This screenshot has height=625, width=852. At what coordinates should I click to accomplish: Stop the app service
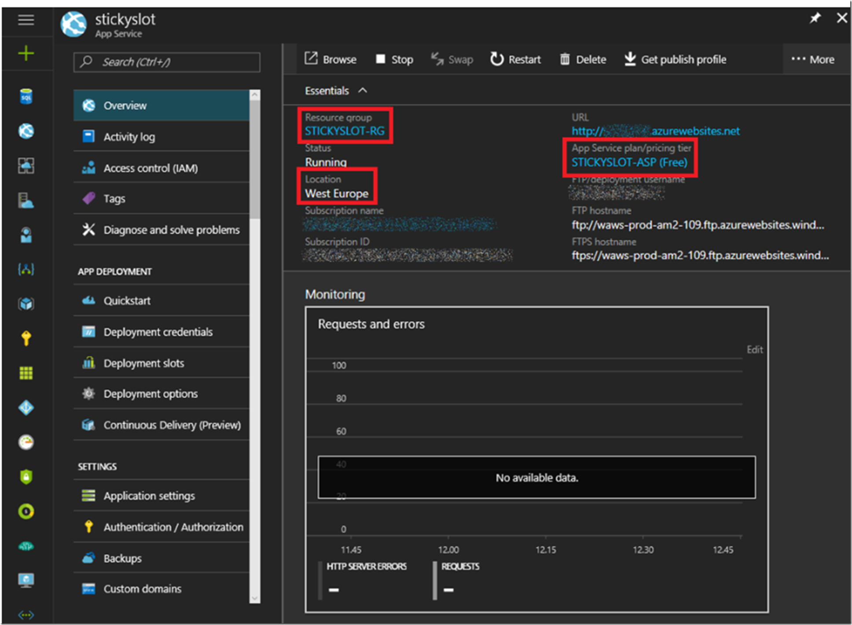394,59
